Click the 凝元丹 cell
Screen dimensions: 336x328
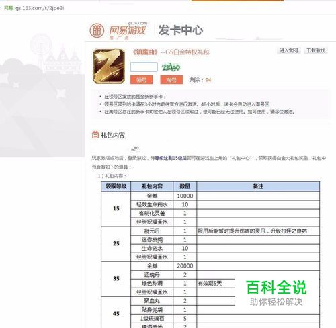[x=152, y=231]
